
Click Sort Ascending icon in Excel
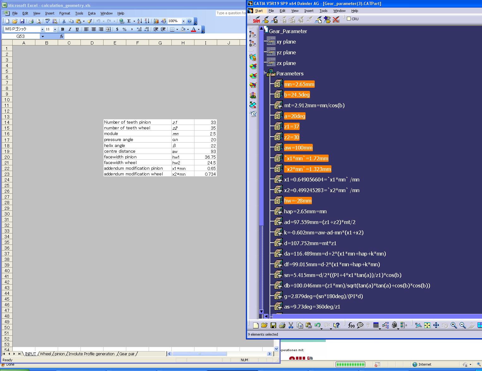point(140,21)
